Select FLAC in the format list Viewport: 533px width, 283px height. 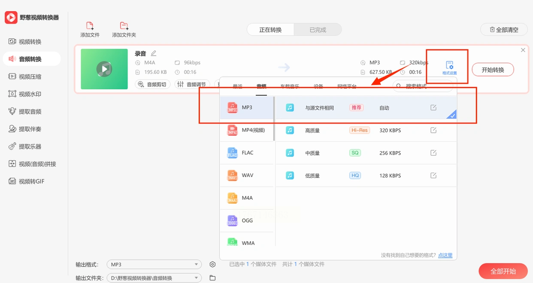tap(247, 152)
